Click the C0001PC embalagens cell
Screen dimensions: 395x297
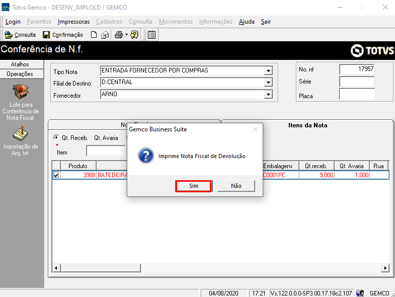click(x=281, y=175)
